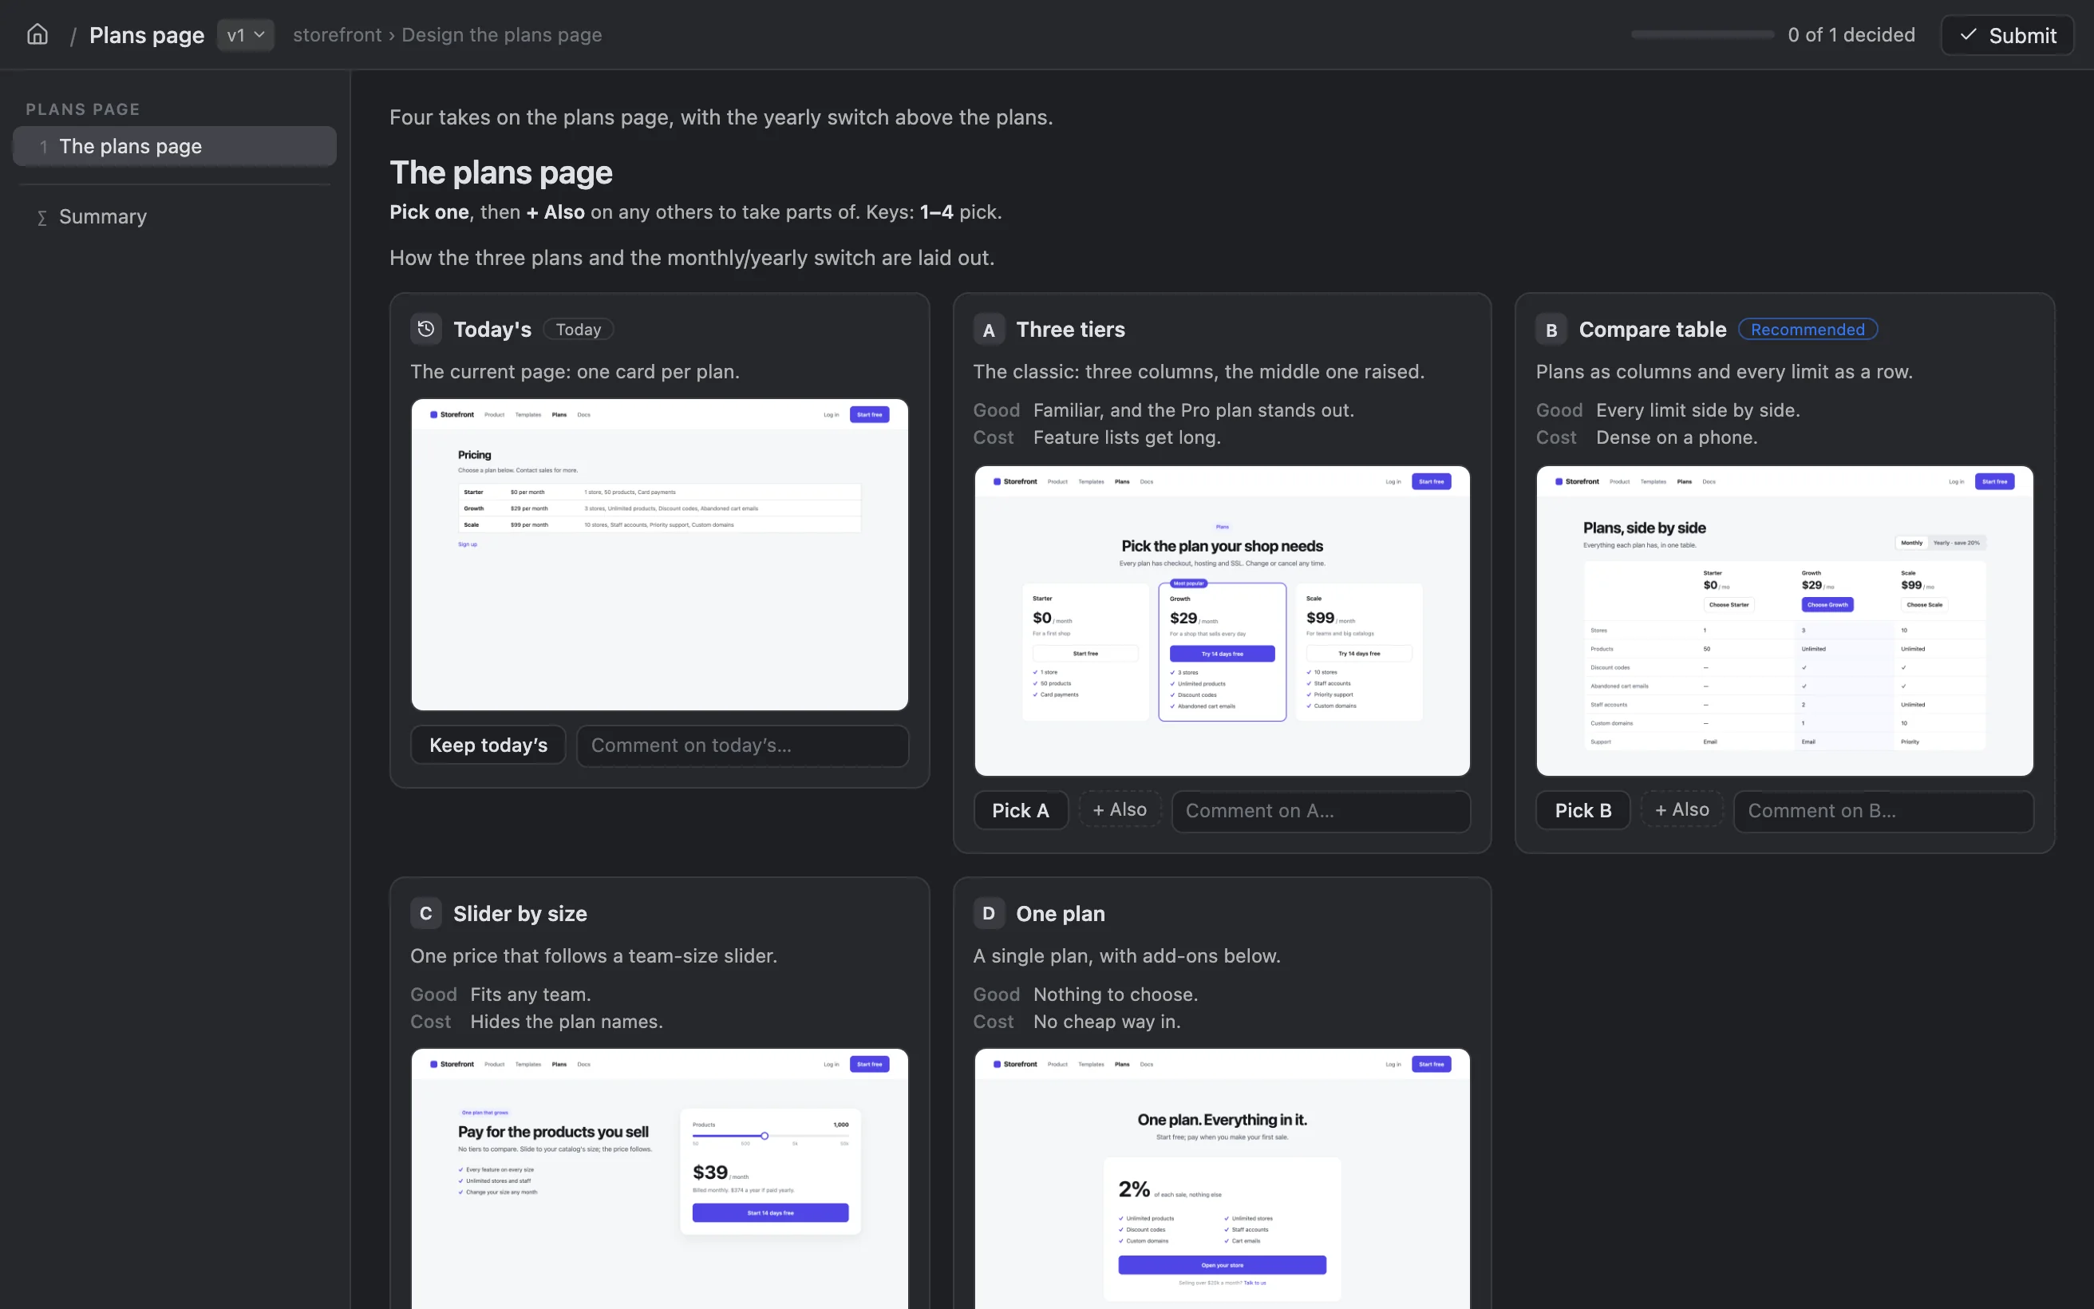This screenshot has width=2094, height=1309.
Task: Click 'Hides the plan names.' text
Action: 567,1022
